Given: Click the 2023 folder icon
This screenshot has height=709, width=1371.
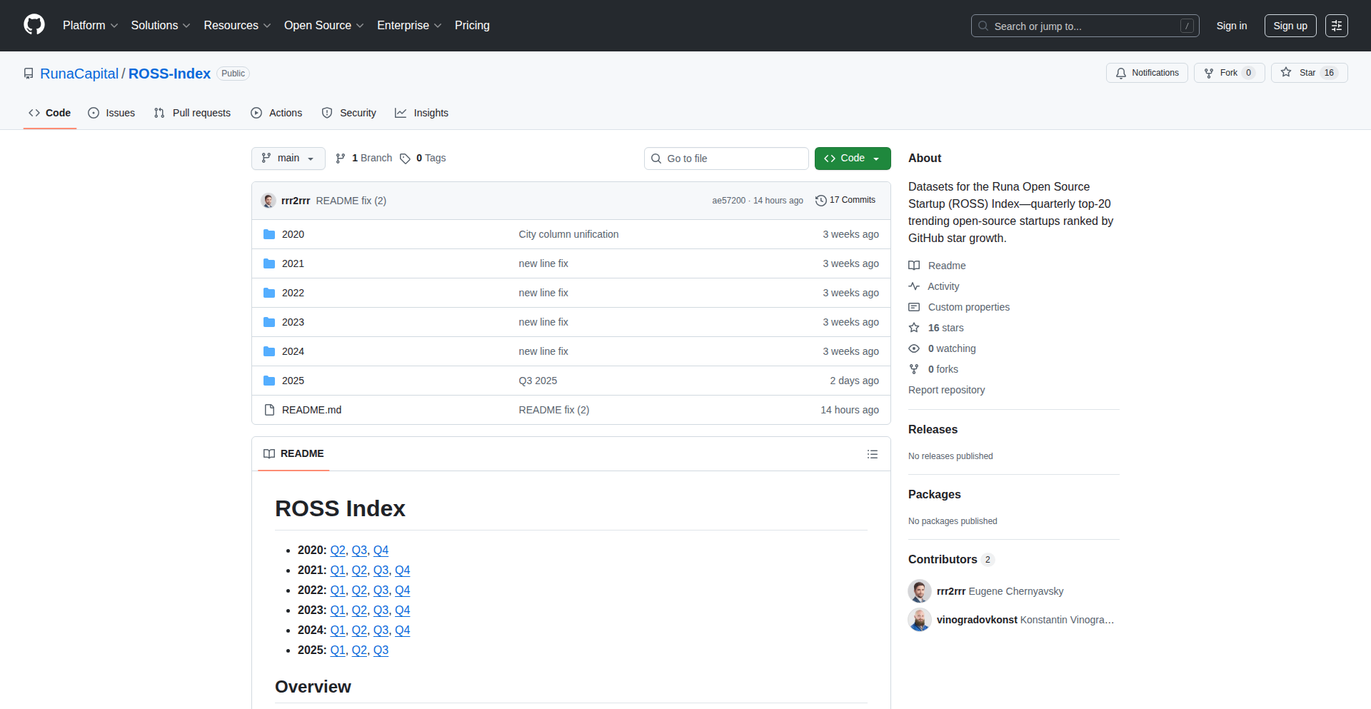Looking at the screenshot, I should [269, 322].
